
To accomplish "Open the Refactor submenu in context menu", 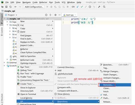I will point(36,49).
